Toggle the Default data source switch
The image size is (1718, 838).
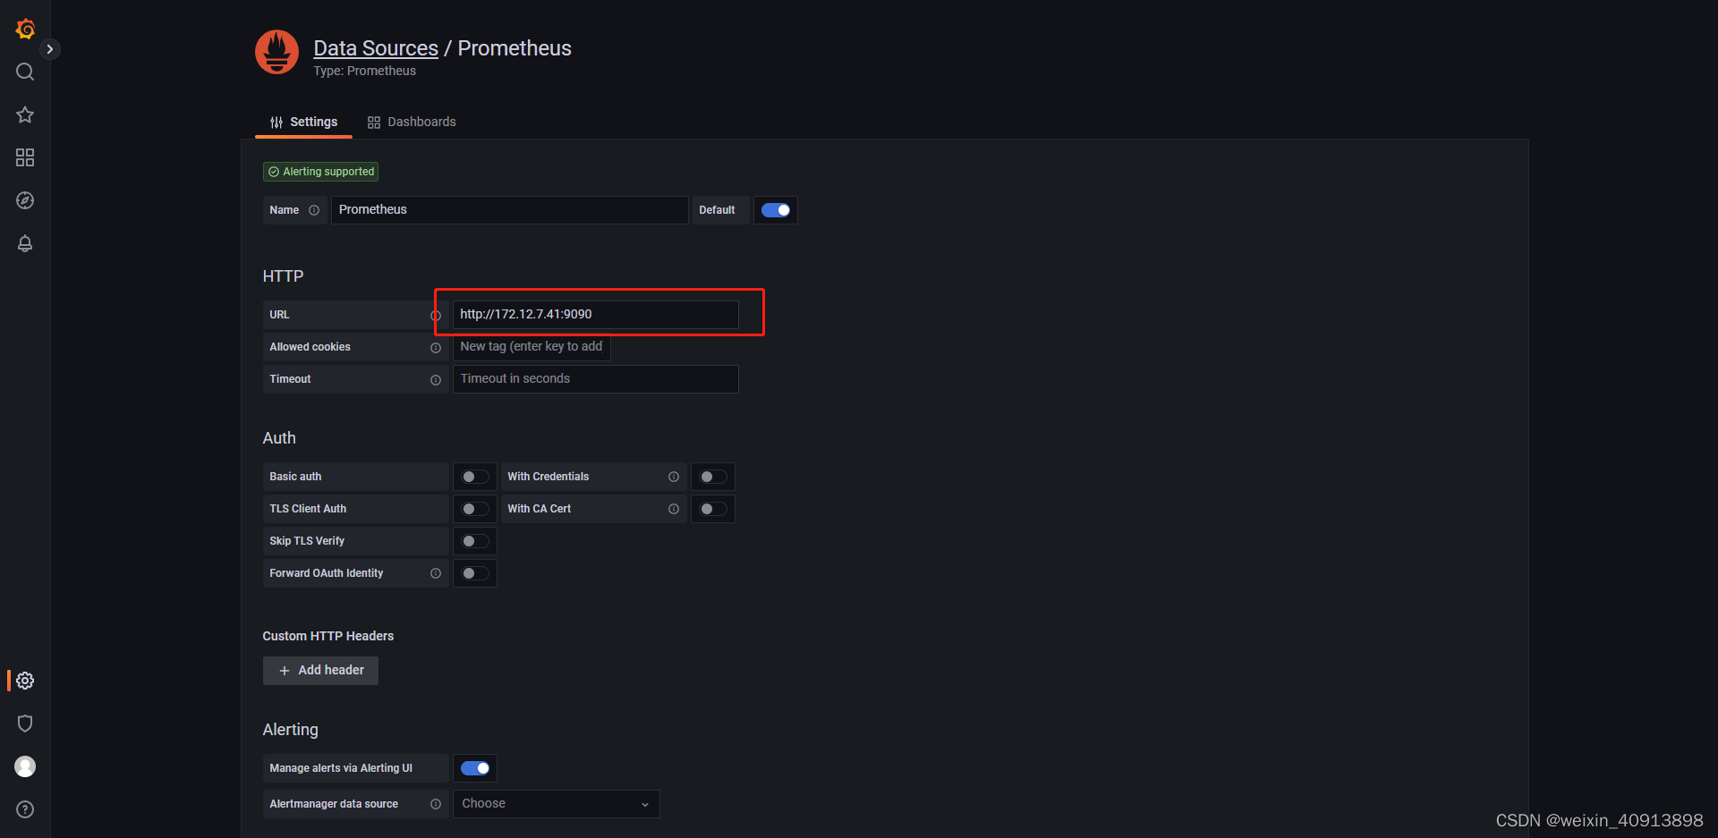tap(776, 210)
